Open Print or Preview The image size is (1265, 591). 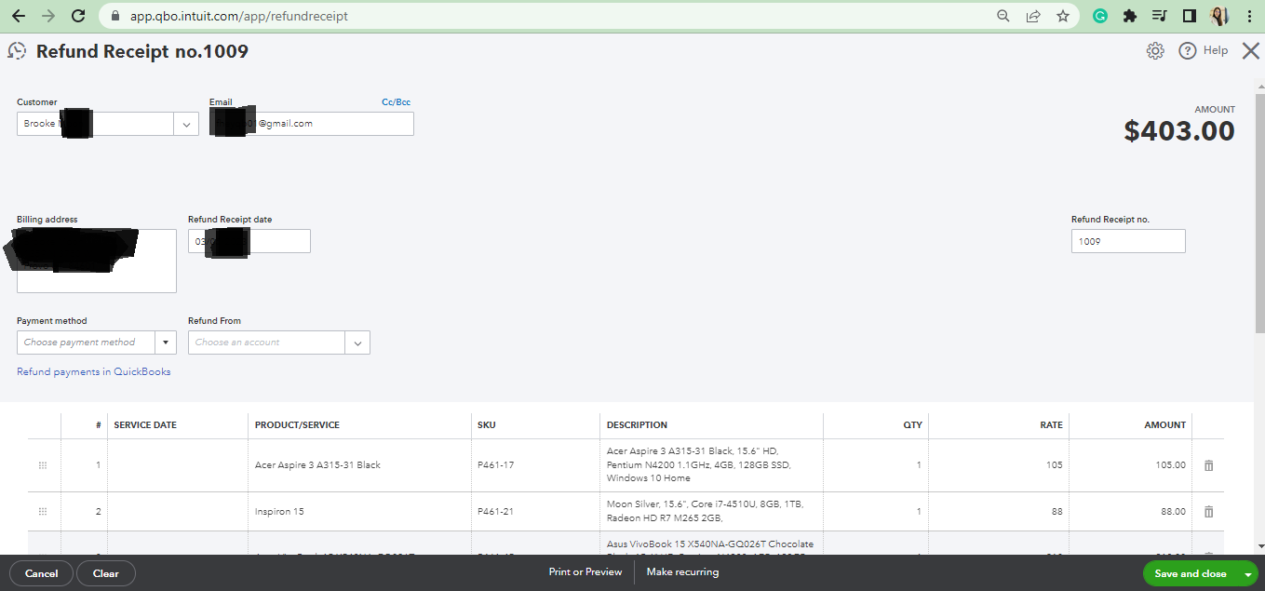585,572
